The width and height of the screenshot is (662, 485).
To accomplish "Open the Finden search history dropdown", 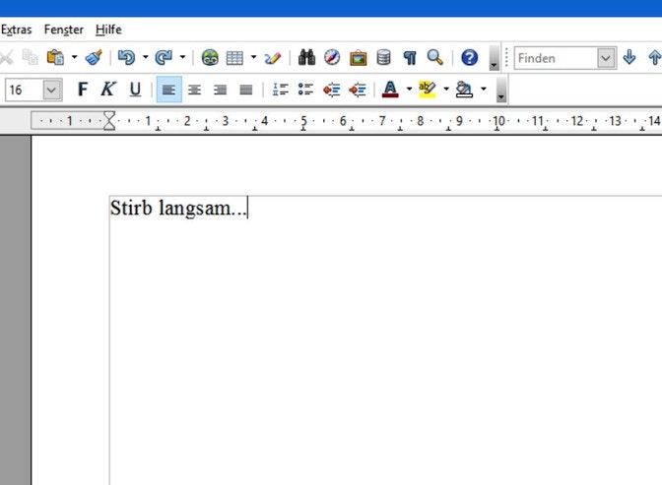I will click(x=606, y=58).
